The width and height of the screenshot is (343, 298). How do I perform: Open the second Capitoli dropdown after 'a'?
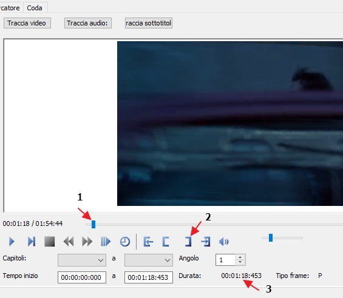pos(149,260)
